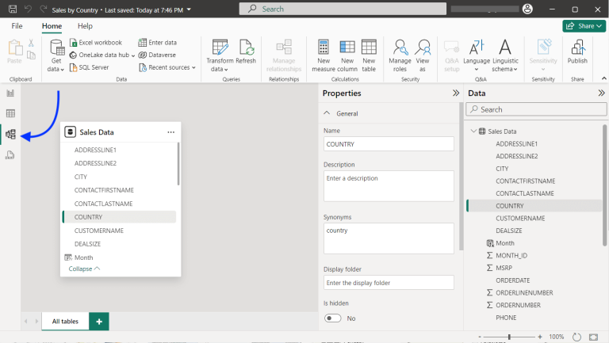
Task: Toggle the Is hidden switch
Action: (x=333, y=318)
